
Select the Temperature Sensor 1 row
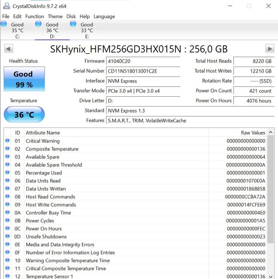pyautogui.click(x=135, y=276)
